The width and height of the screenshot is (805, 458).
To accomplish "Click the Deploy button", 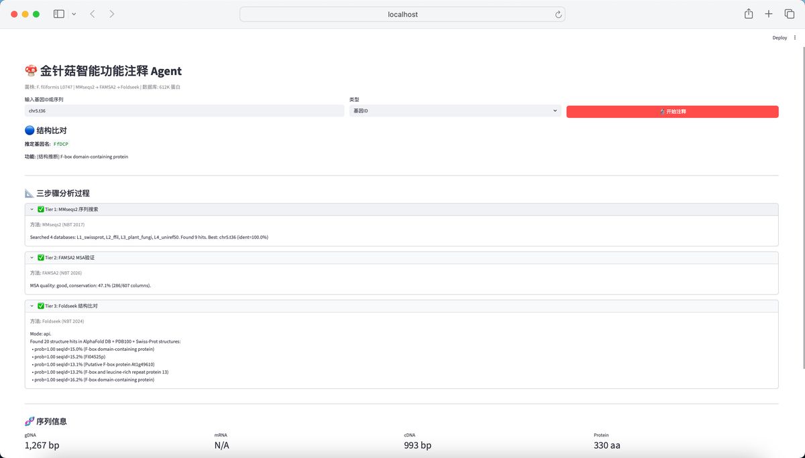I will pyautogui.click(x=780, y=38).
